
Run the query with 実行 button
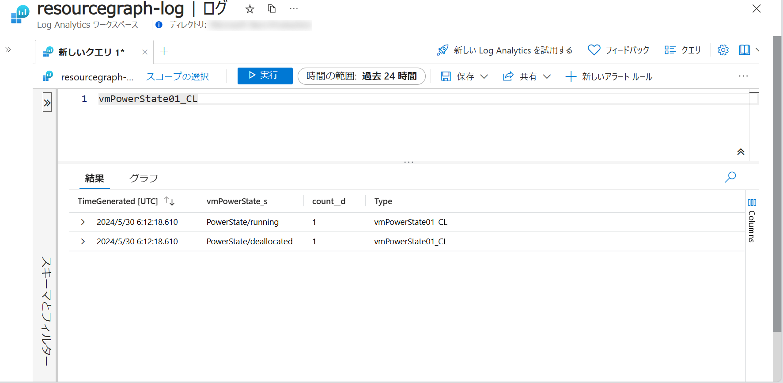[x=265, y=76]
